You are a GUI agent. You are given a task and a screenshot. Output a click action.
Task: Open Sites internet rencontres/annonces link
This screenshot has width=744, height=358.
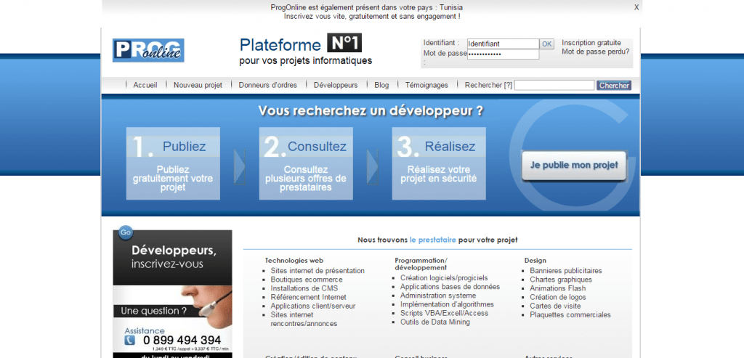pyautogui.click(x=304, y=319)
